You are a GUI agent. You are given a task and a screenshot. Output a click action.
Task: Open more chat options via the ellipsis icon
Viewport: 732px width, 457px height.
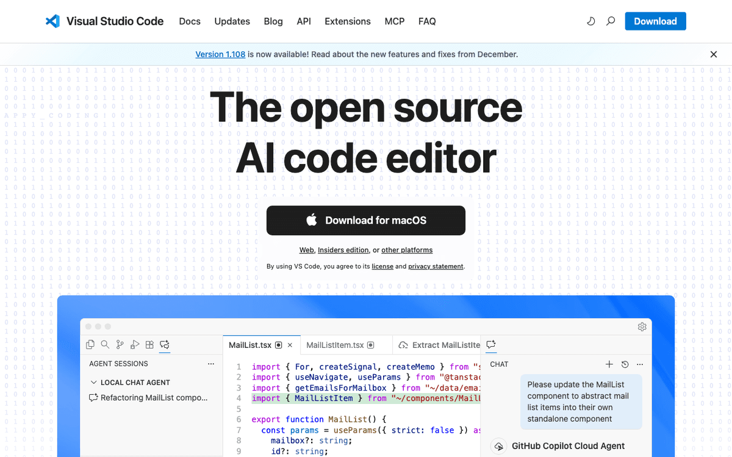639,364
